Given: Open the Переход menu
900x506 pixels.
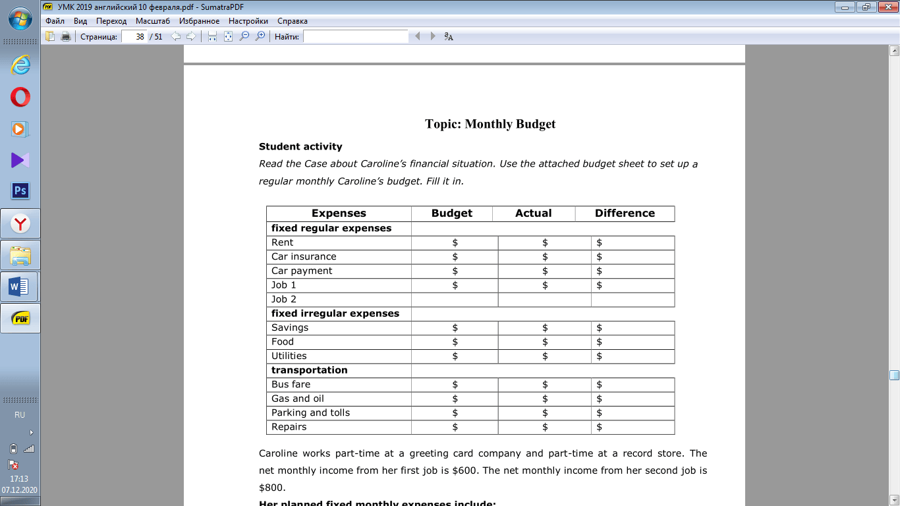Looking at the screenshot, I should coord(111,21).
